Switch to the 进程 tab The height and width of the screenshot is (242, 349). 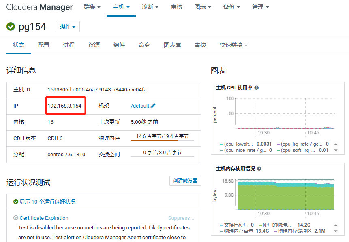(69, 45)
